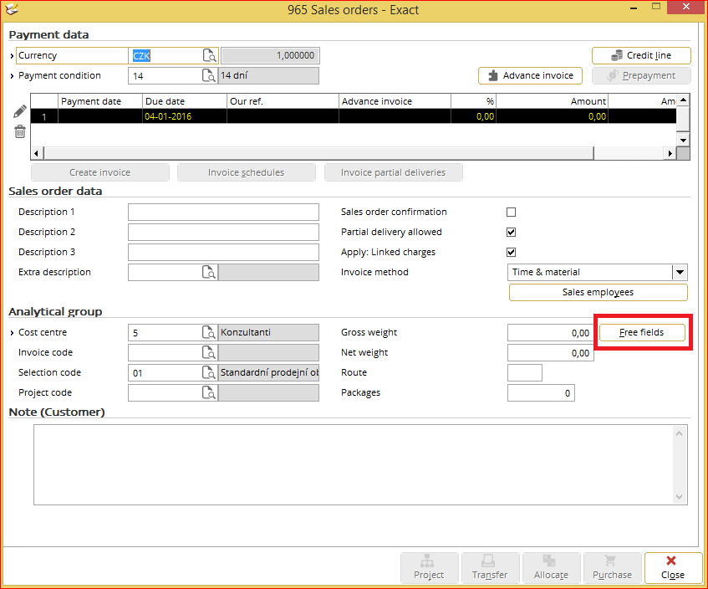Image resolution: width=708 pixels, height=589 pixels.
Task: Open Invoice code lookup icon
Action: click(209, 352)
